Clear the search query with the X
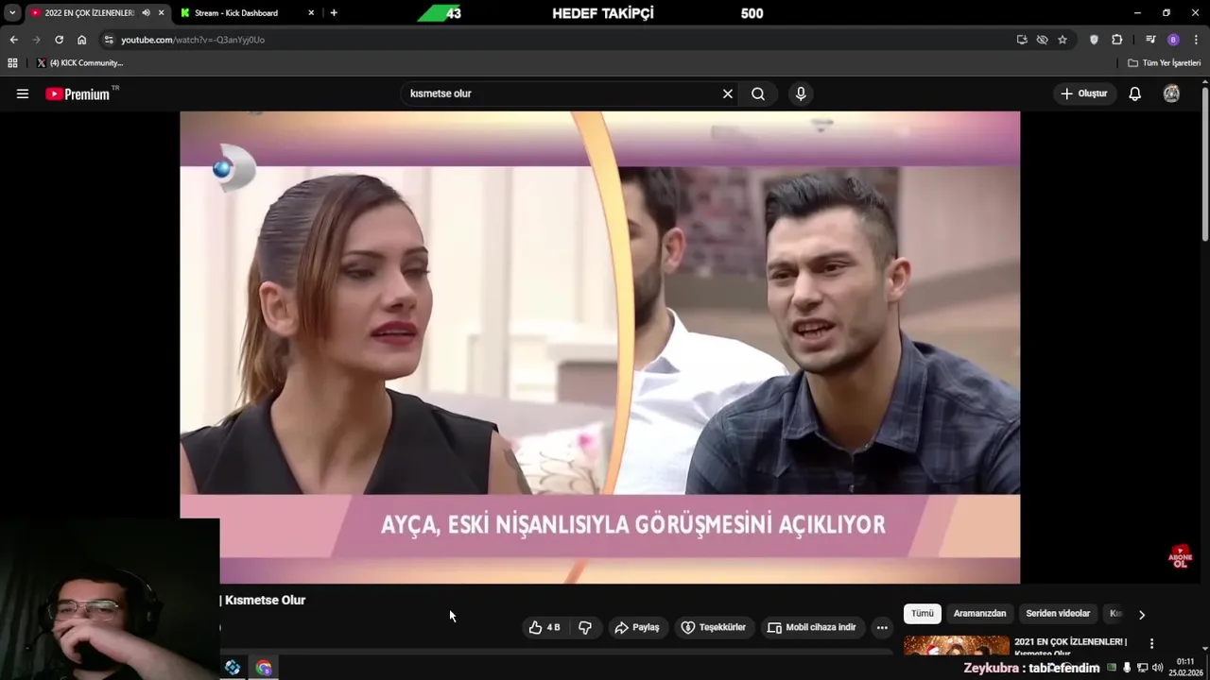 coord(728,93)
